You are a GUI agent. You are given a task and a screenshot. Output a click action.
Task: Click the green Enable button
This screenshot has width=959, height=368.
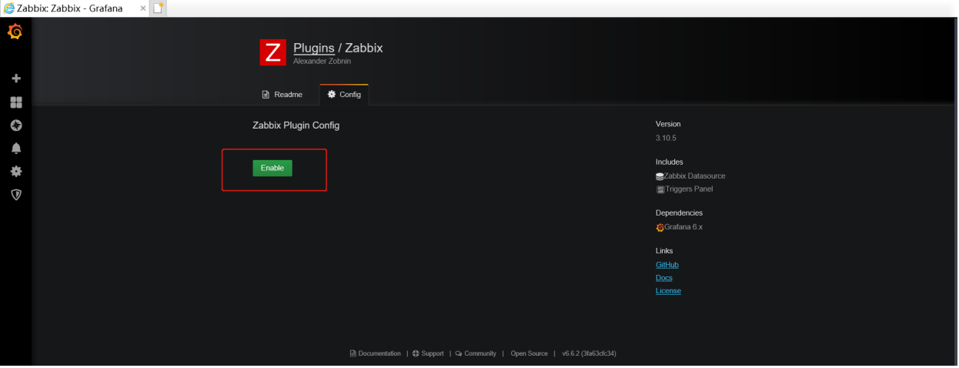coord(272,168)
